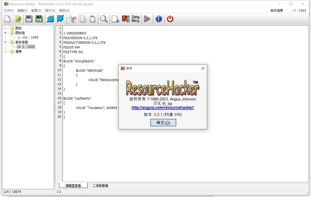This screenshot has height=197, width=311.
Task: Open the 帮助(H) menu
Action: [64, 11]
